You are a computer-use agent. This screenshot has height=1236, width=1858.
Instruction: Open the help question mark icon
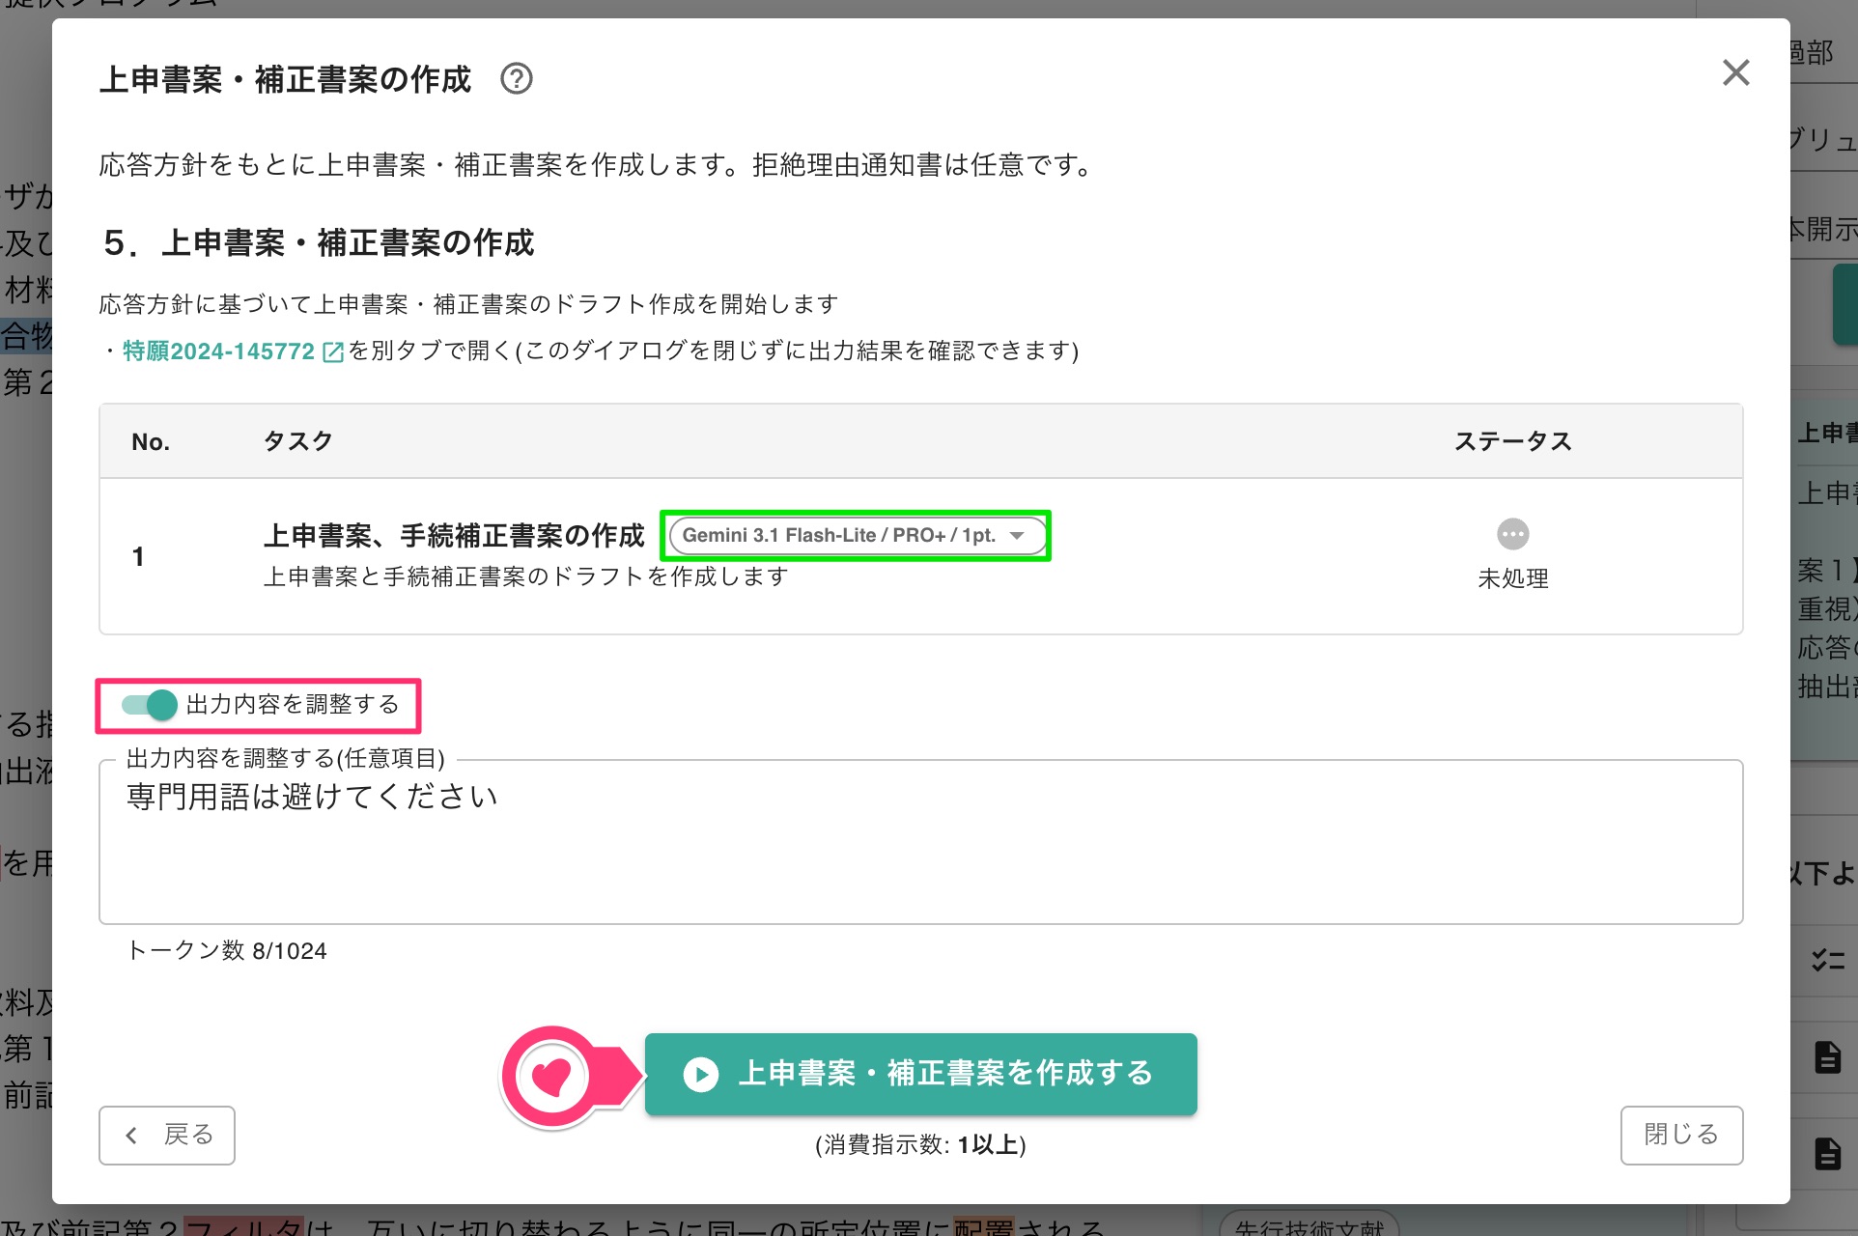tap(517, 78)
